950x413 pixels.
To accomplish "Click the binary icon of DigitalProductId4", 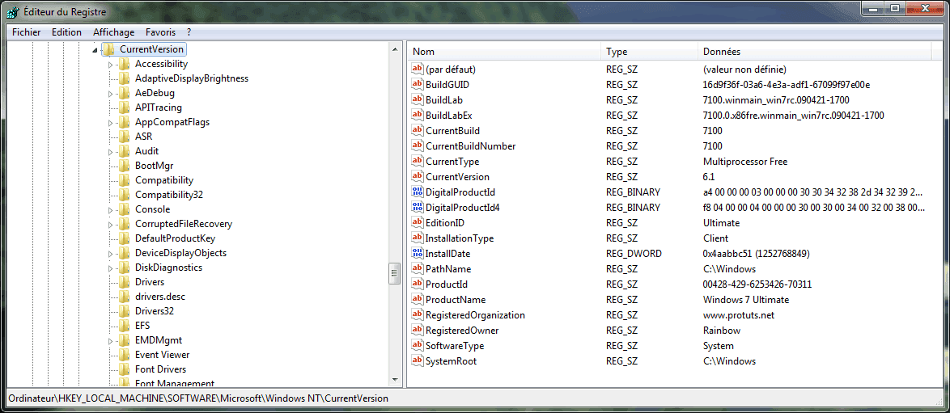I will pos(418,207).
